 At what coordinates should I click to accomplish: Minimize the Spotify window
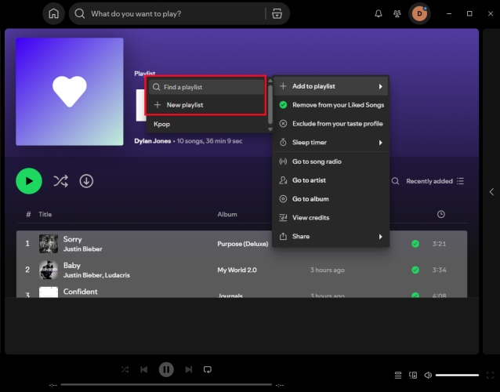(449, 13)
